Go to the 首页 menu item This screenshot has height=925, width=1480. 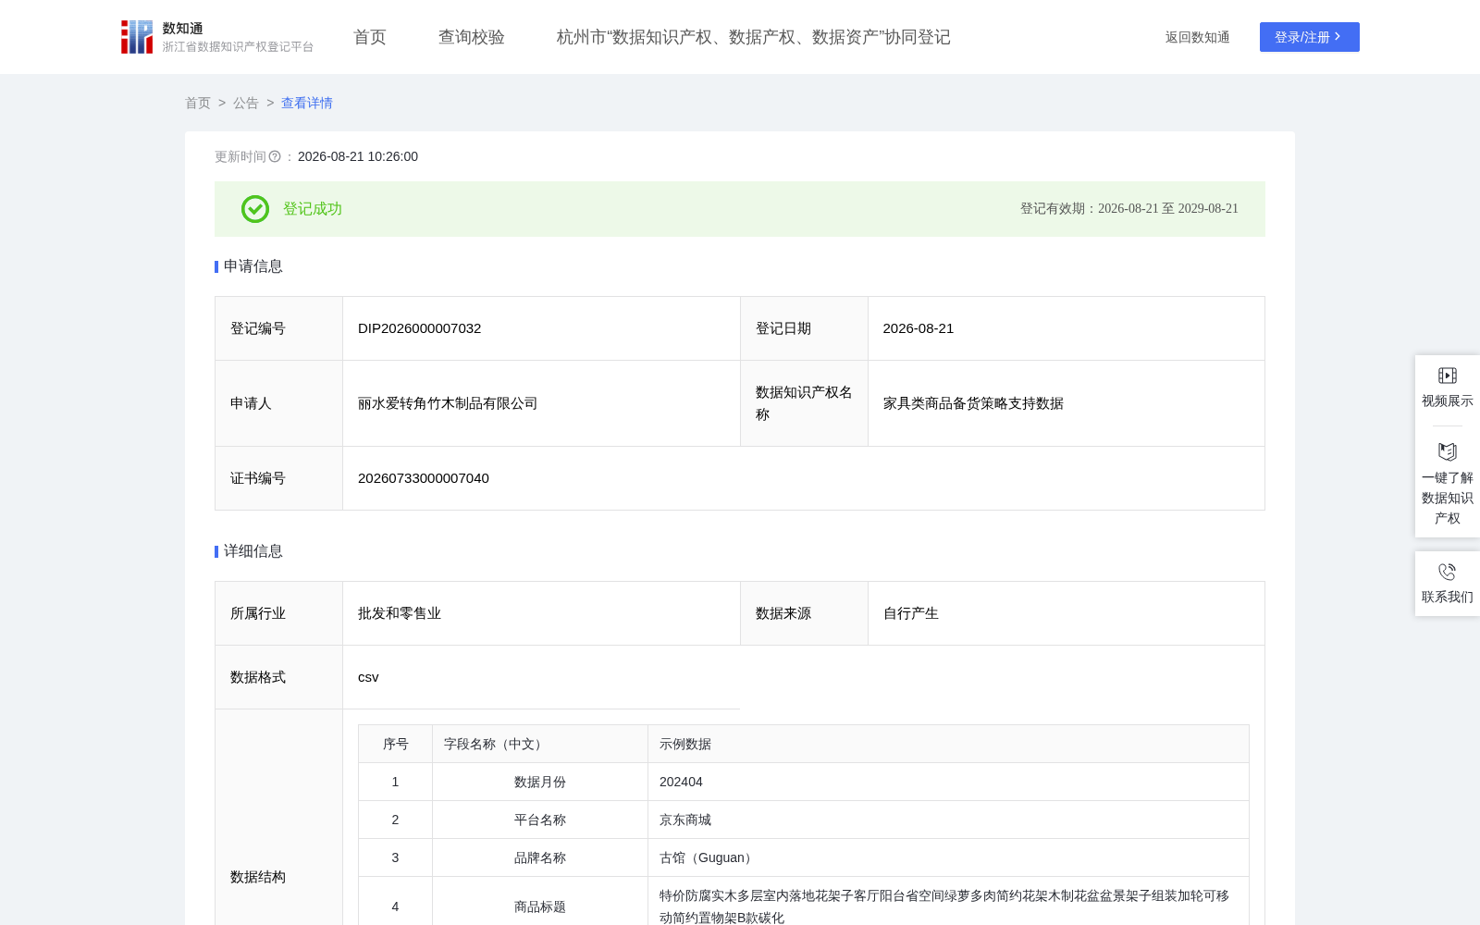click(370, 37)
